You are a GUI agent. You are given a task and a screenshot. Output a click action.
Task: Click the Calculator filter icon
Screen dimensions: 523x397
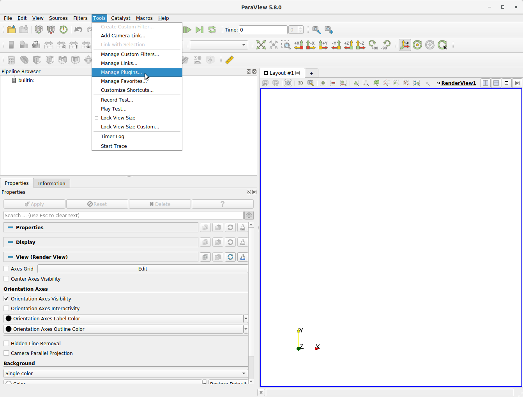[11, 60]
